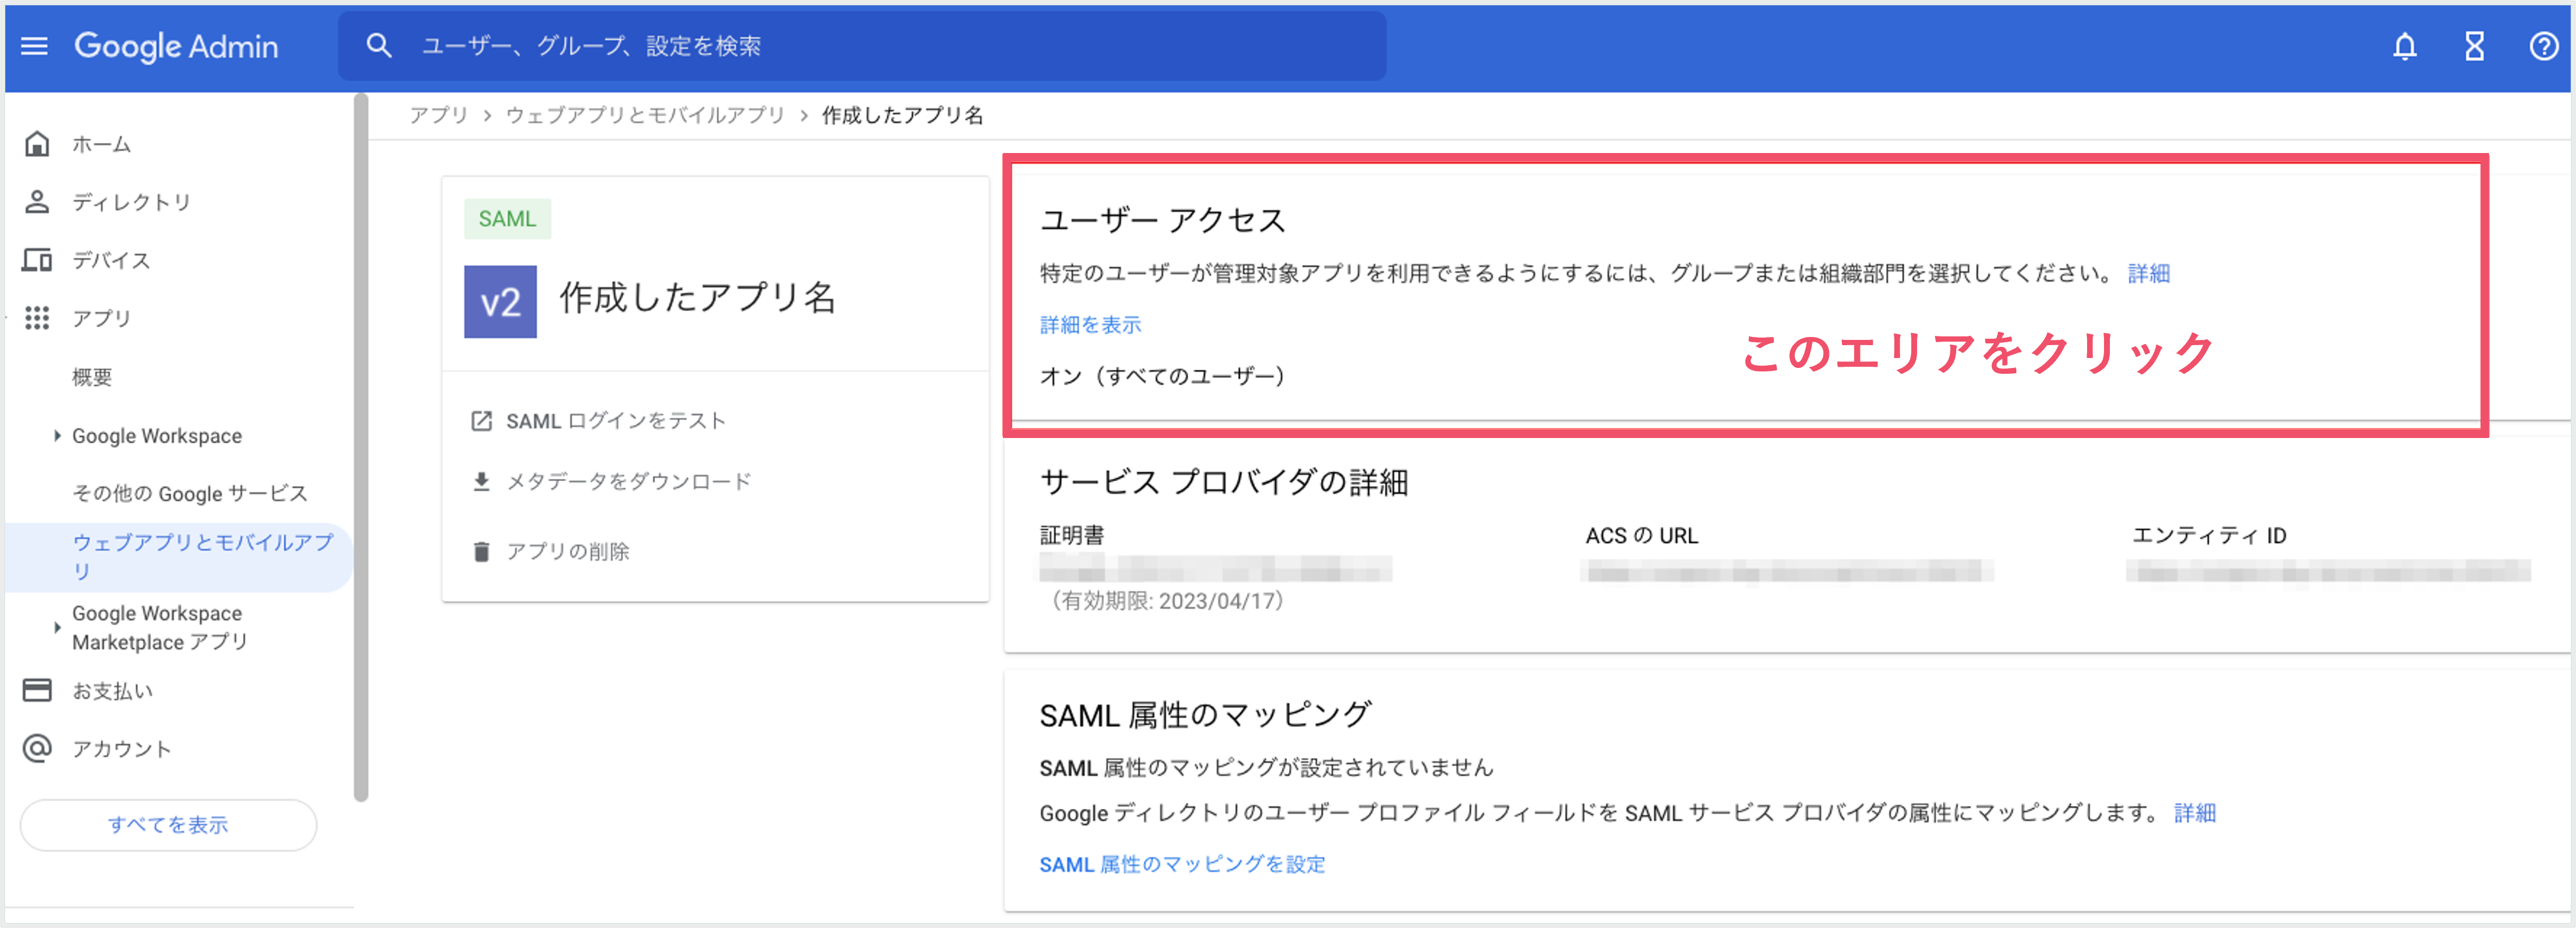This screenshot has width=2576, height=928.
Task: Click メタデータをダウンロード
Action: click(x=628, y=482)
